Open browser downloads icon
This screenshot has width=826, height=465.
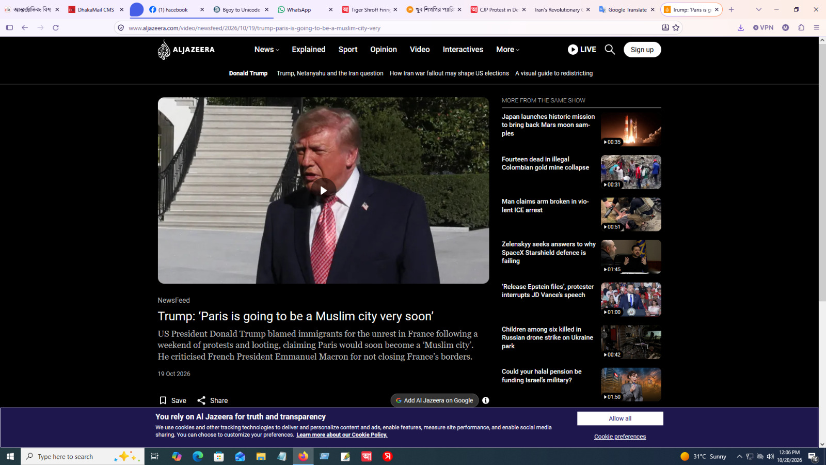[x=741, y=28]
